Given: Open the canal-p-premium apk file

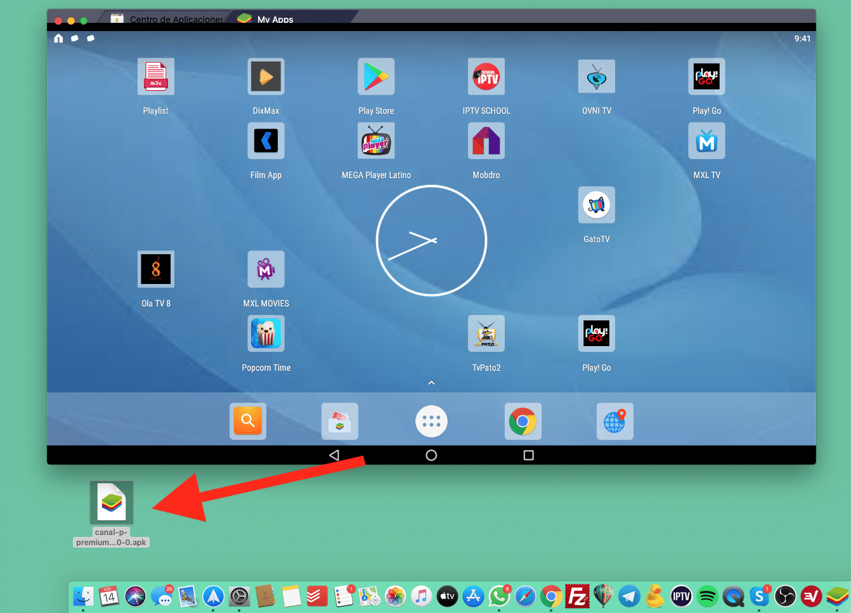Looking at the screenshot, I should click(x=112, y=501).
